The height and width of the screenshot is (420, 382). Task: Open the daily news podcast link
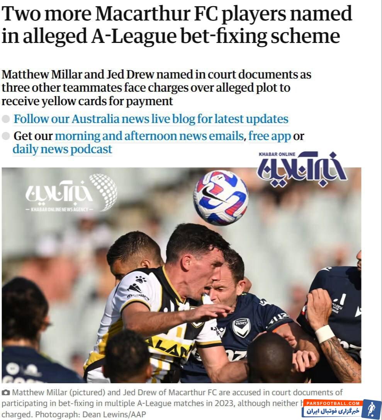pos(62,149)
